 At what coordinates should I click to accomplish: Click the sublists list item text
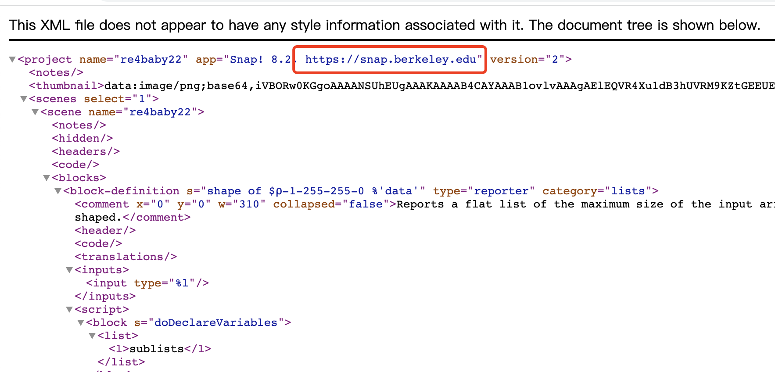(157, 349)
